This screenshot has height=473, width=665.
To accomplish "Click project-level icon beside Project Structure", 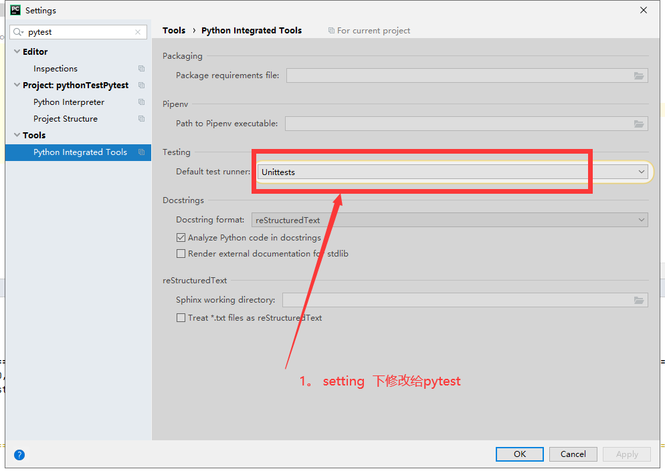I will (x=142, y=118).
